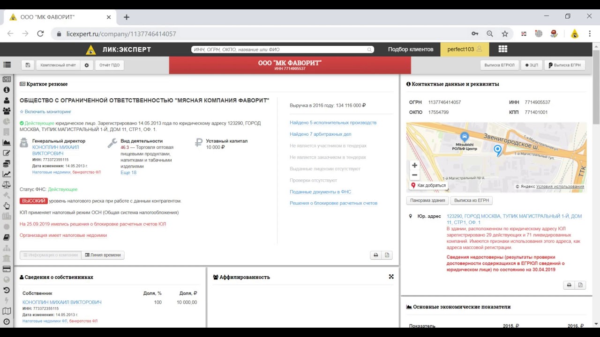Zoom out on the Yandex map
Image resolution: width=600 pixels, height=337 pixels.
point(414,175)
